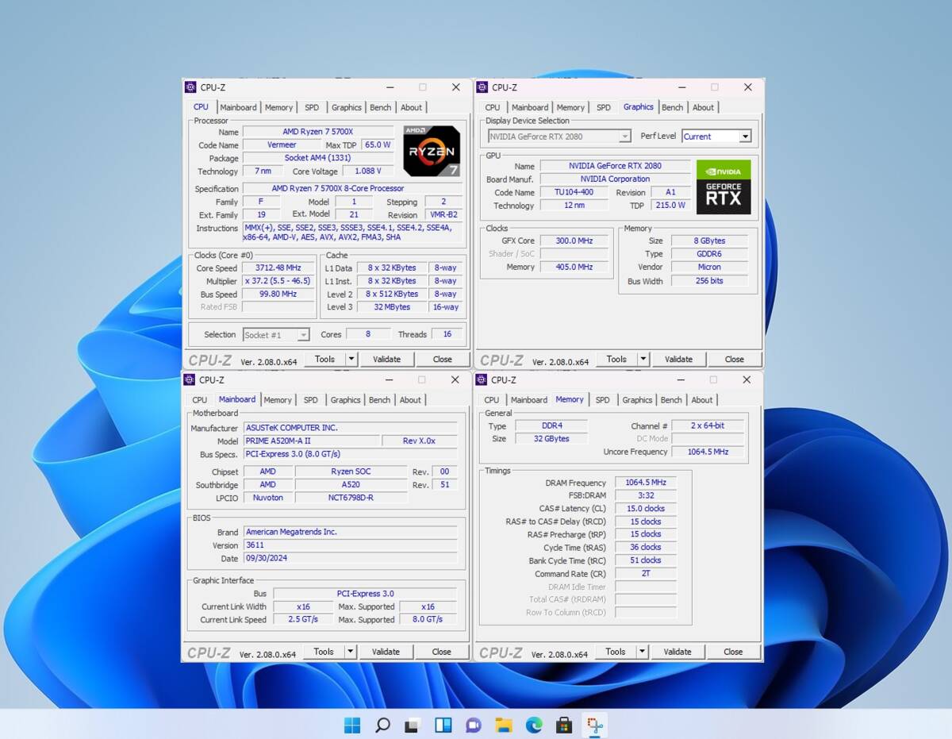Viewport: 952px width, 739px height.
Task: Click Manufacturer value ASUSTeK COMPUTER INC.
Action: point(350,427)
